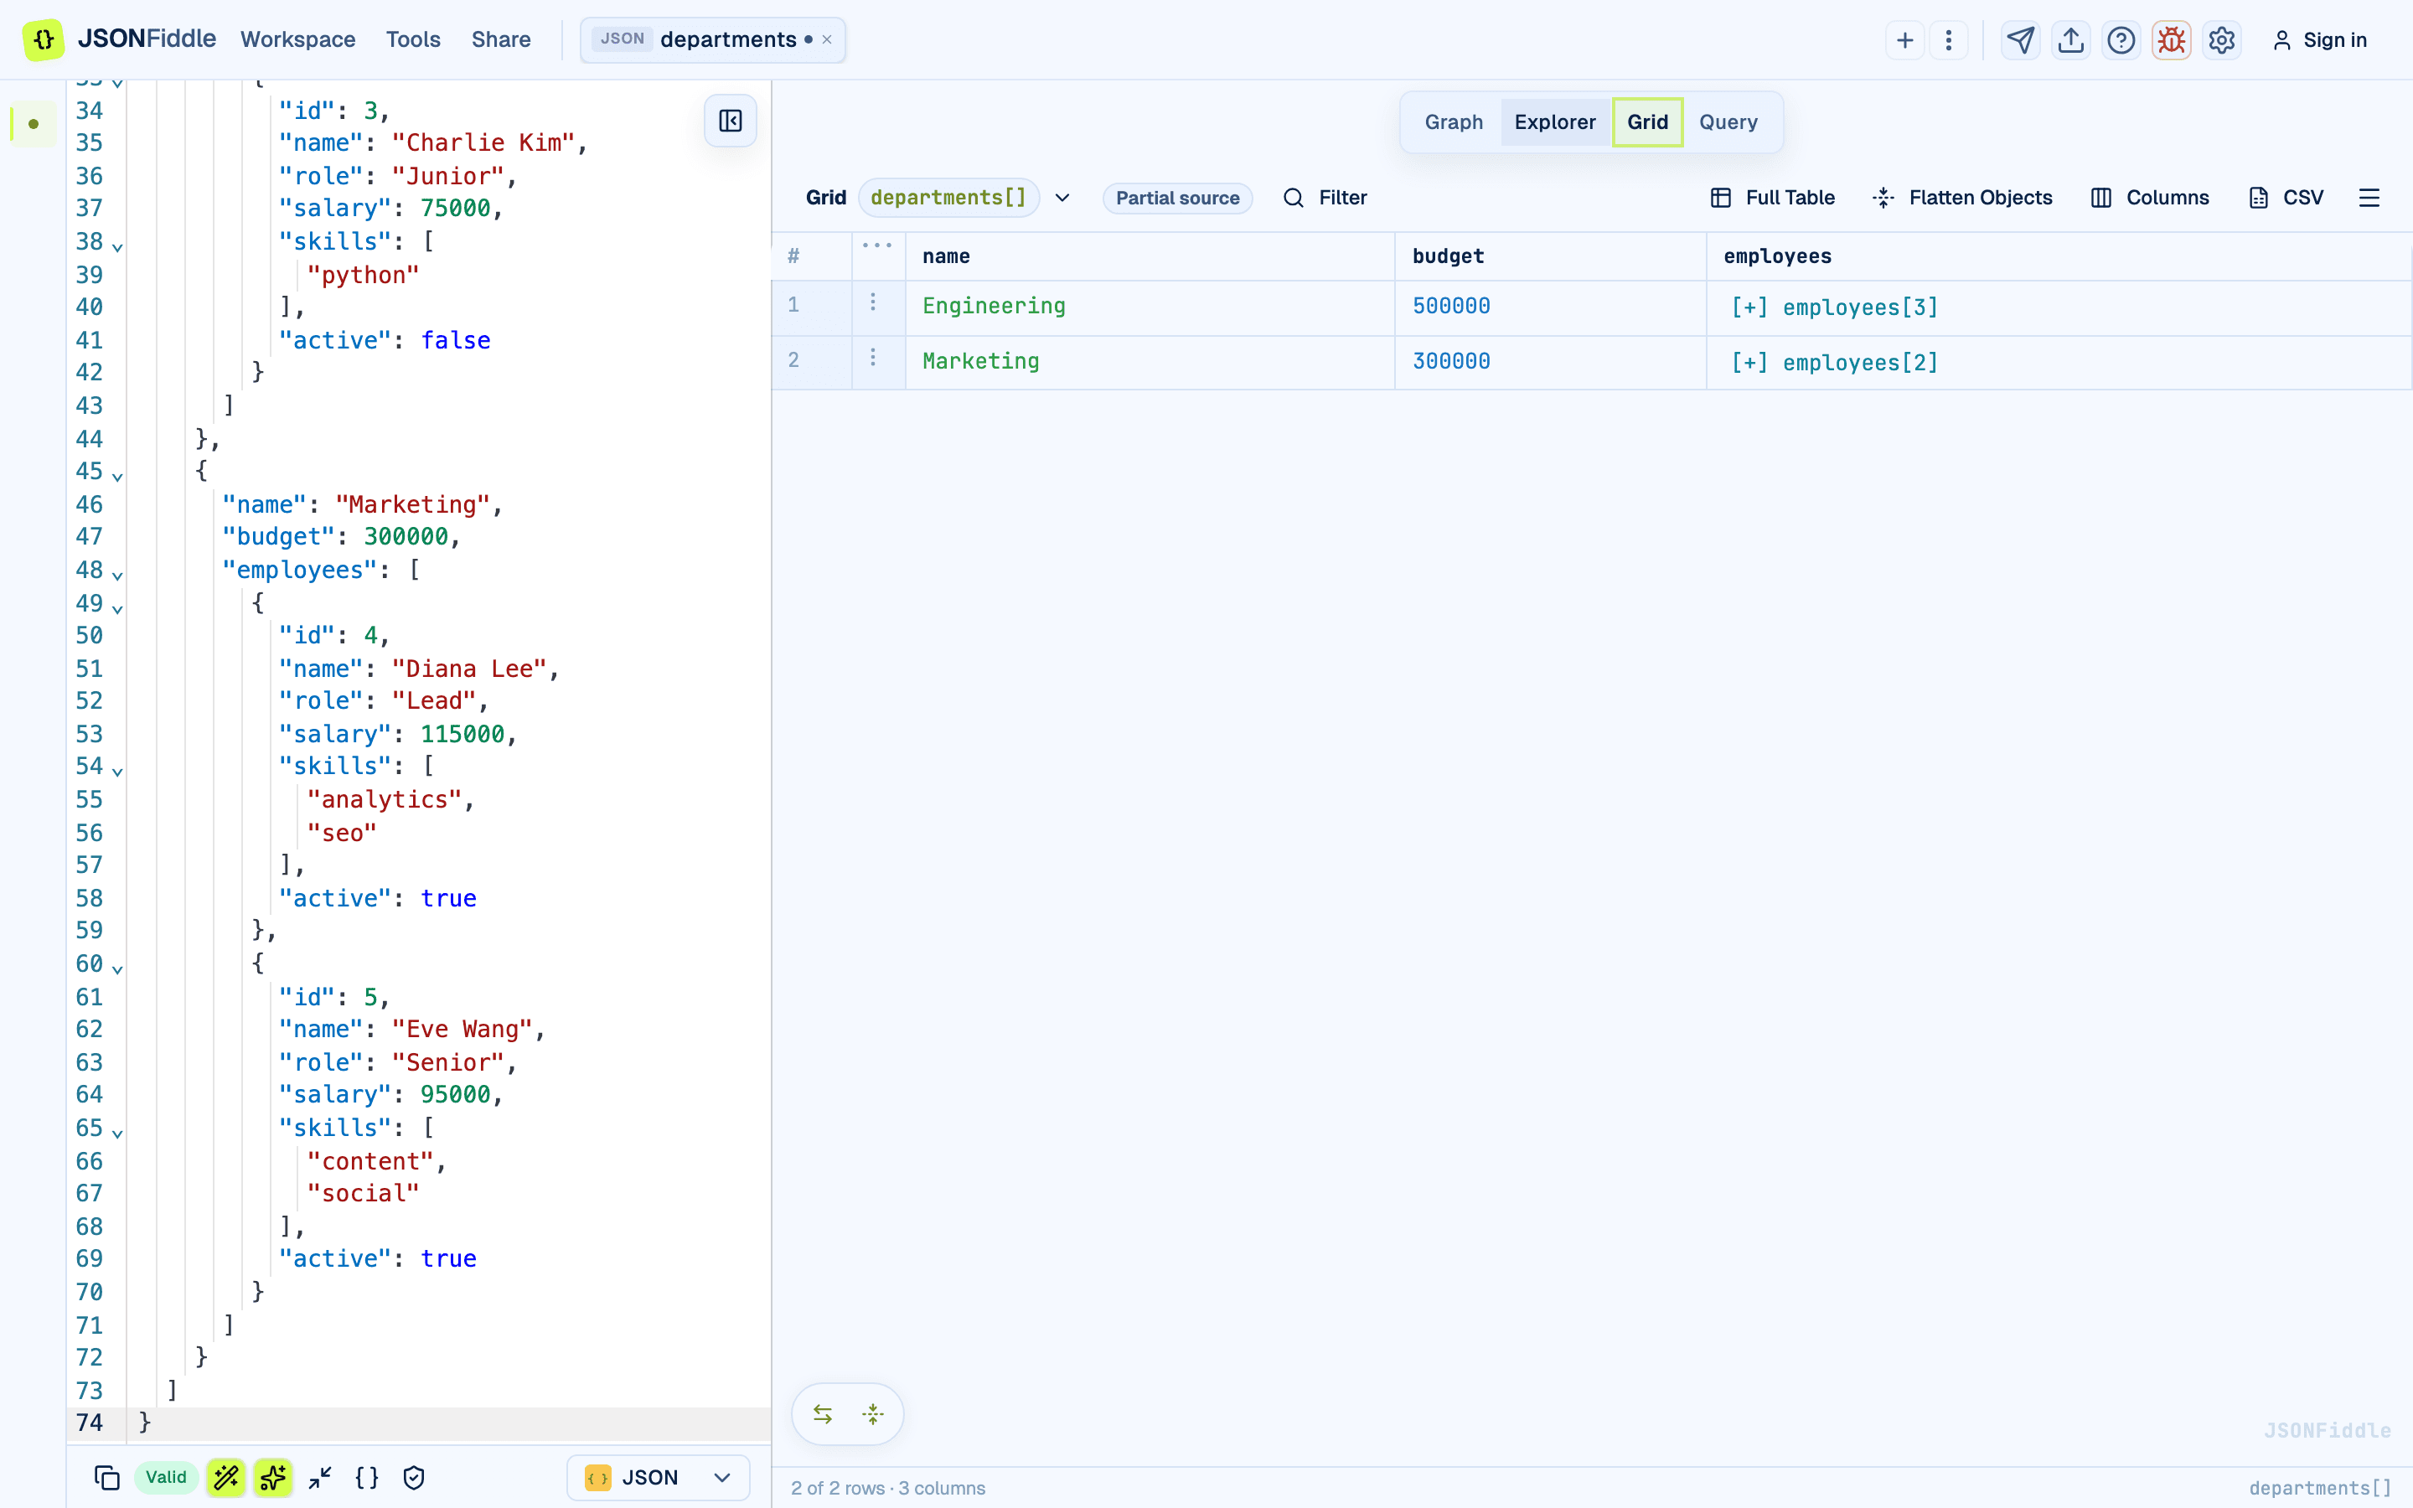Expand the departments[] path dropdown chevron

1063,198
